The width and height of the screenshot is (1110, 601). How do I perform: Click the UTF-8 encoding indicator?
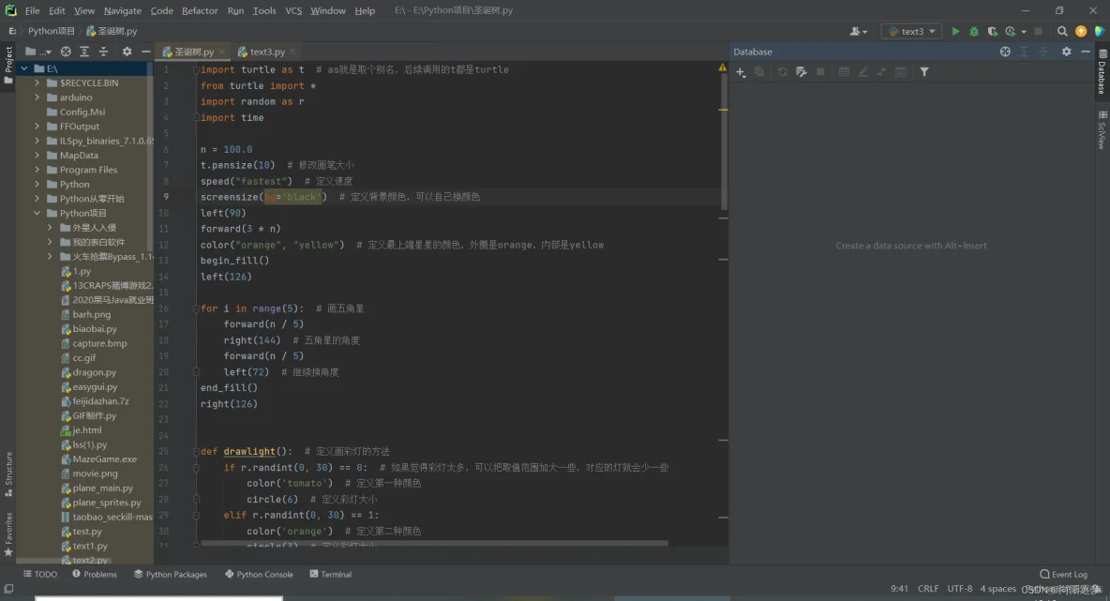tap(960, 589)
